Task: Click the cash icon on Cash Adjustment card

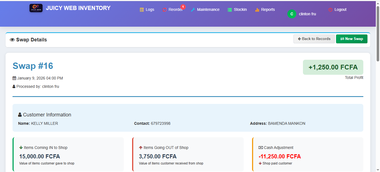Action: [261, 148]
